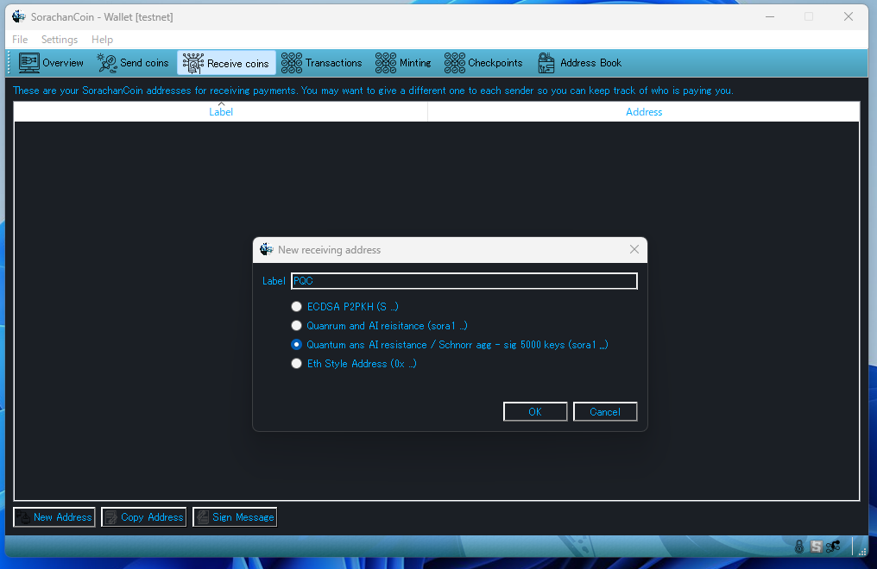Screen dimensions: 877x569
Task: Select Eth Style Address radio button
Action: pos(297,364)
